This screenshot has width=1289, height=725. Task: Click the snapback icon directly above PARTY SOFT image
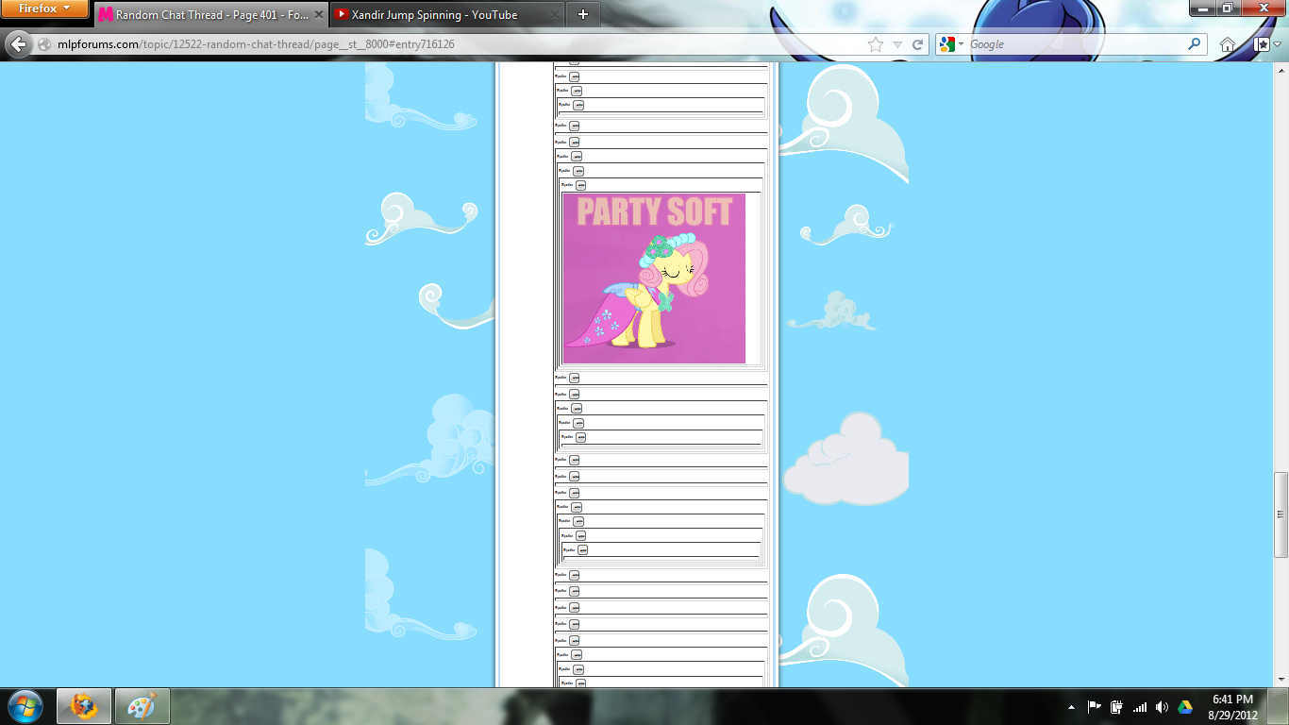click(x=581, y=185)
